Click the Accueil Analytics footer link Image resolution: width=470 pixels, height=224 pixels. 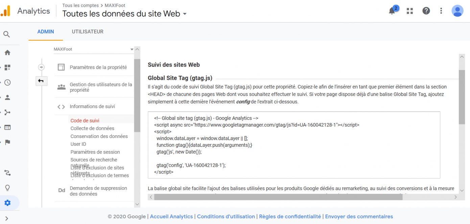[x=171, y=217]
